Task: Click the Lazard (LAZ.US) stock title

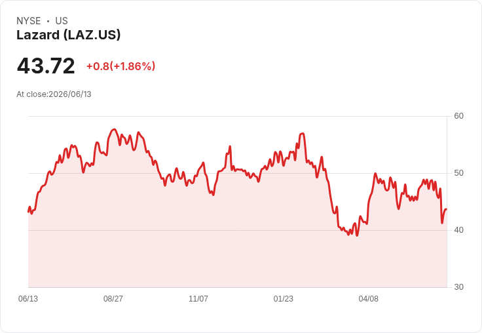Action: (x=68, y=35)
